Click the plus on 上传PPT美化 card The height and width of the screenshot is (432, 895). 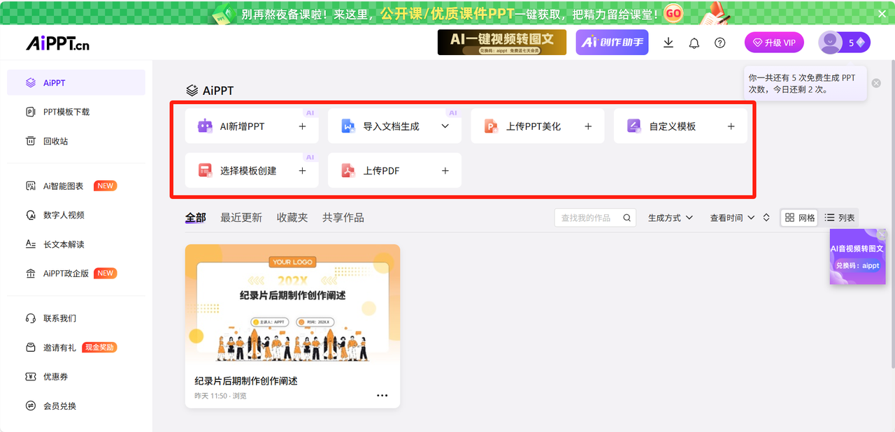588,126
